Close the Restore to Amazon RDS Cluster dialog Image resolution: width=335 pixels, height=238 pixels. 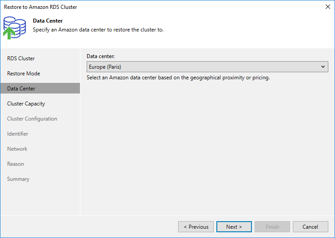pos(328,7)
